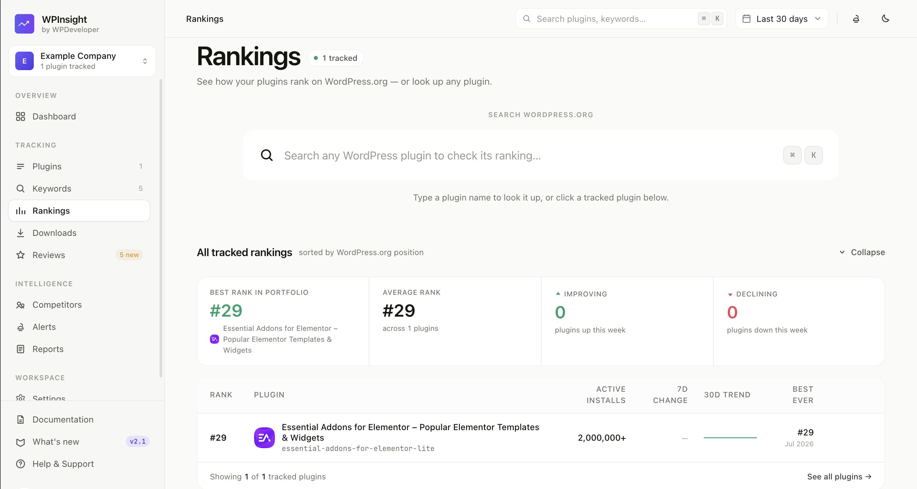Click the best ever Jul 2026 cell

[x=799, y=438]
